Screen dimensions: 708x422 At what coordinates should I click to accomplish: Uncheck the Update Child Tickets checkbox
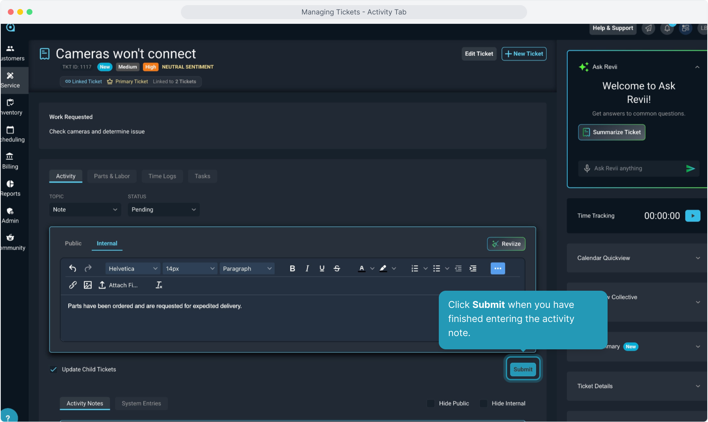54,369
